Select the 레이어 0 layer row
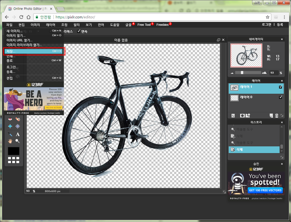 [256, 98]
